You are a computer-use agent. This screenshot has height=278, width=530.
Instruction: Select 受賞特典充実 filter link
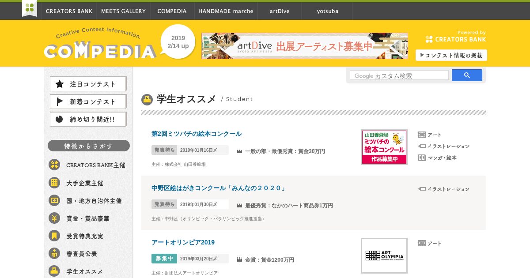85,236
